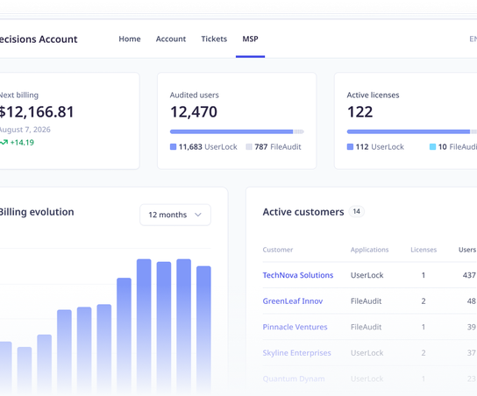Go to the Tickets tab

[x=214, y=39]
